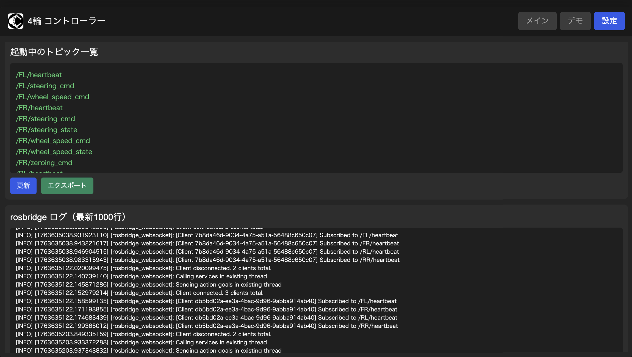Switch to the メイン tab
The image size is (632, 357).
tap(537, 21)
